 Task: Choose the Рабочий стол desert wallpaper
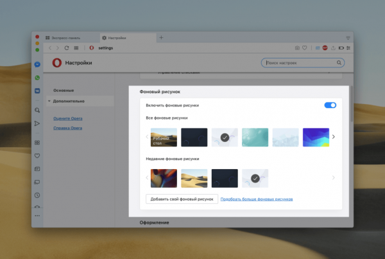click(164, 138)
